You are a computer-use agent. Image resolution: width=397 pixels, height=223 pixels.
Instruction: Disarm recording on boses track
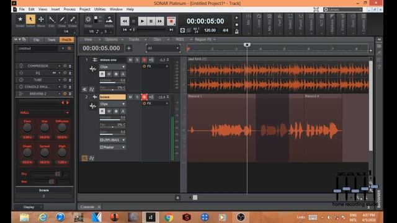[x=144, y=97]
